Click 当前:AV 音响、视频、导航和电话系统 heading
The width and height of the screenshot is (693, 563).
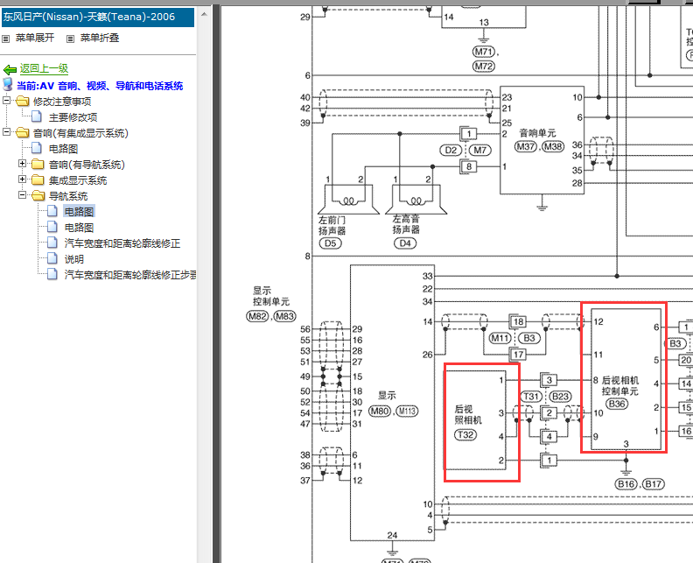[100, 86]
